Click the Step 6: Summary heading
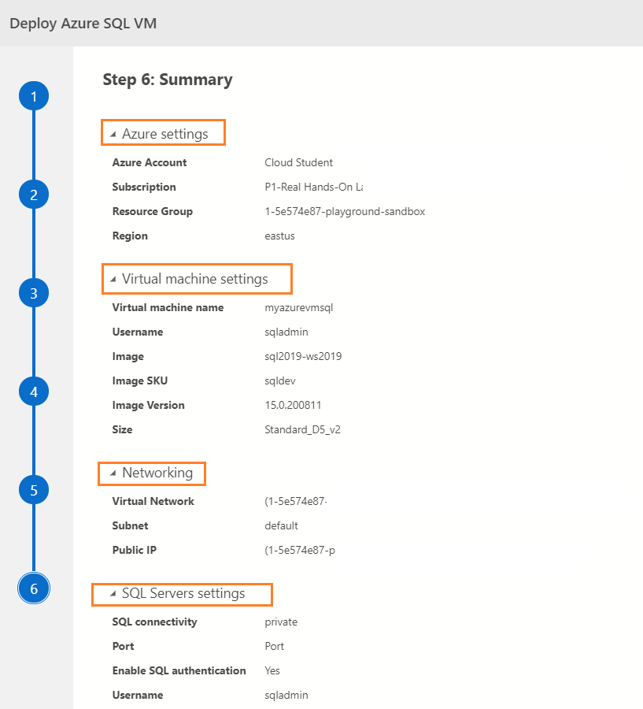Screen dimensions: 643x709 coord(168,80)
